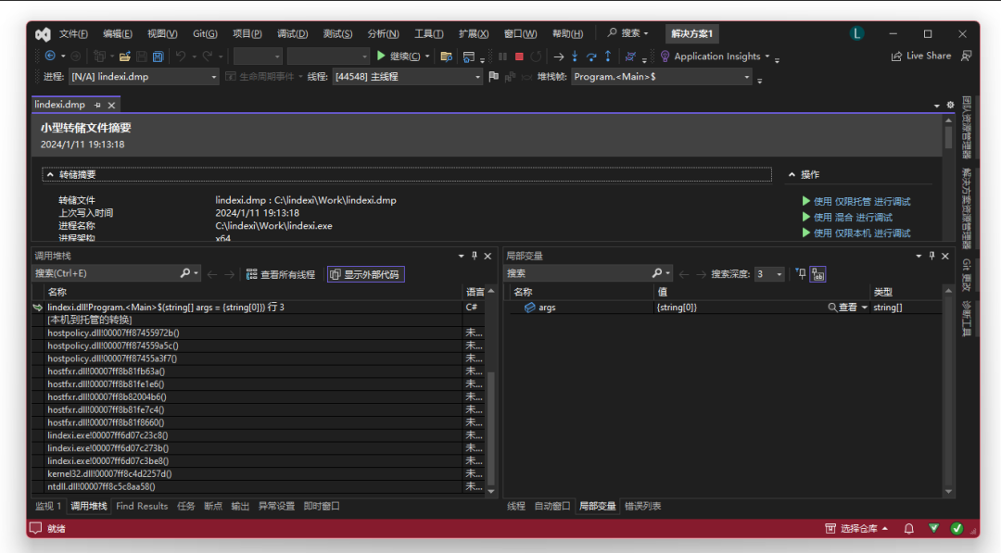Image resolution: width=1001 pixels, height=553 pixels.
Task: Toggle Show External Code (显示外部代码) button
Action: click(366, 274)
